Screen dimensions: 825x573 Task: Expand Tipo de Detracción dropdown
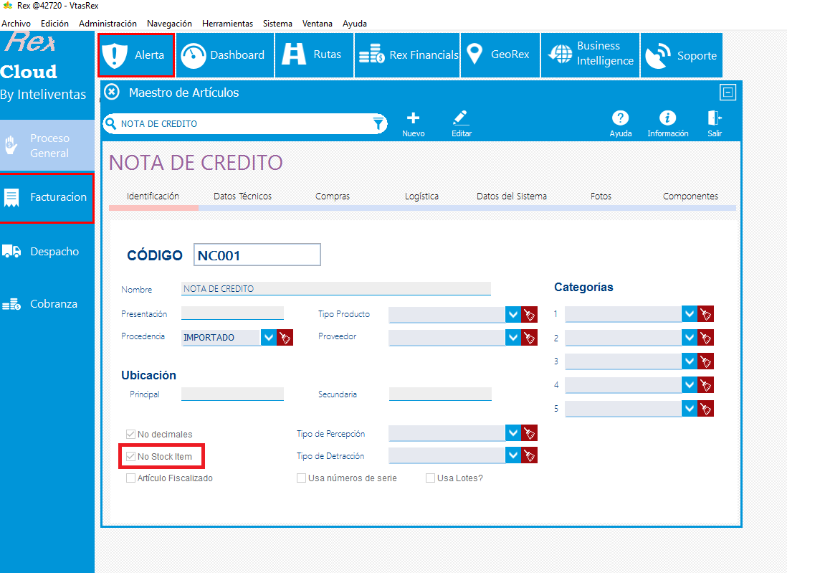tap(513, 455)
